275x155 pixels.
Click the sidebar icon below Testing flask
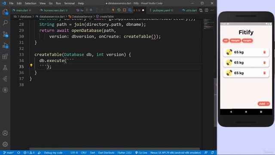point(5,79)
